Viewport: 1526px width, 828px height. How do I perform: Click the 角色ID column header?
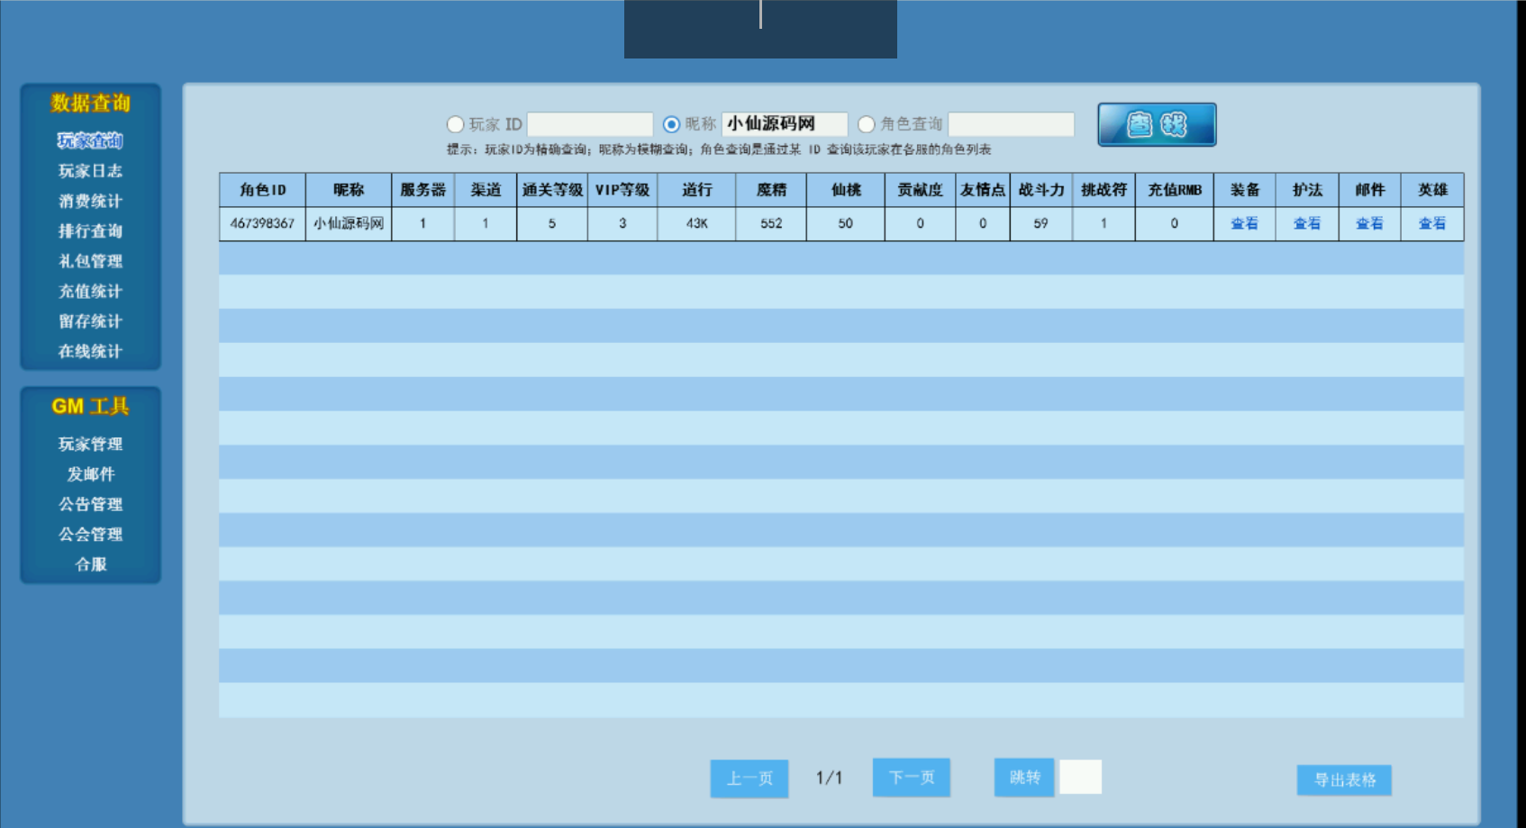pyautogui.click(x=262, y=190)
